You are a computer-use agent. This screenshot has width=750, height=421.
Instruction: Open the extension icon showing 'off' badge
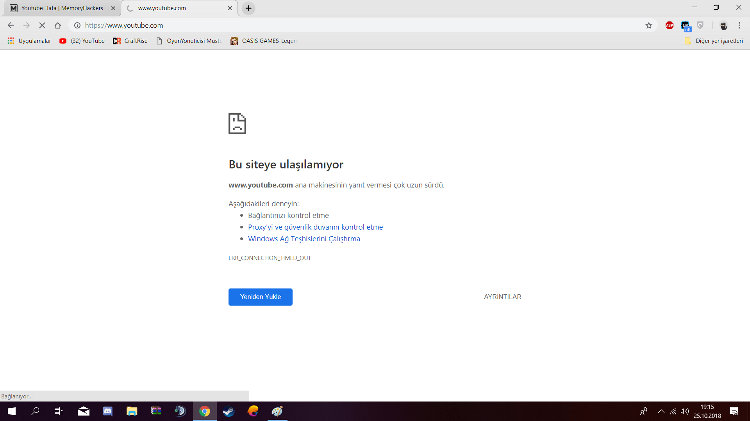pos(686,26)
